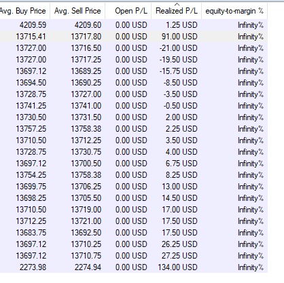Select the row with 91.00 USD realized P/L
The height and width of the screenshot is (283, 284).
[134, 37]
